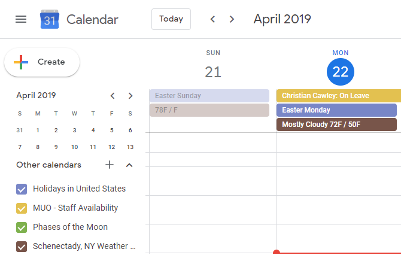This screenshot has width=401, height=255.
Task: Disable Phases of the Moon calendar
Action: click(x=22, y=227)
